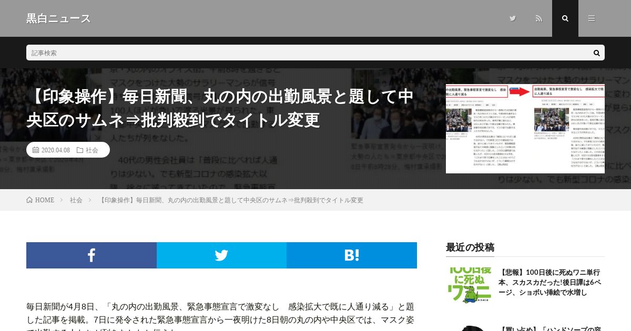Click the folder icon beside 社会
The image size is (631, 331).
point(80,150)
